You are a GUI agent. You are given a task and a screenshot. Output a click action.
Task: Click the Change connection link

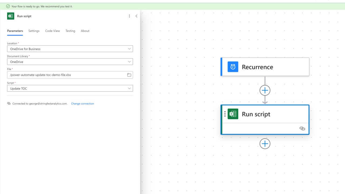82,103
